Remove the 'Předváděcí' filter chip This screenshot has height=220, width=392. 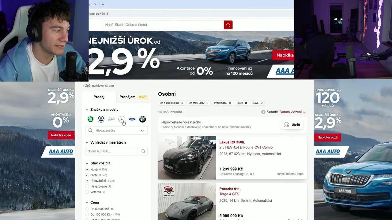(230, 103)
